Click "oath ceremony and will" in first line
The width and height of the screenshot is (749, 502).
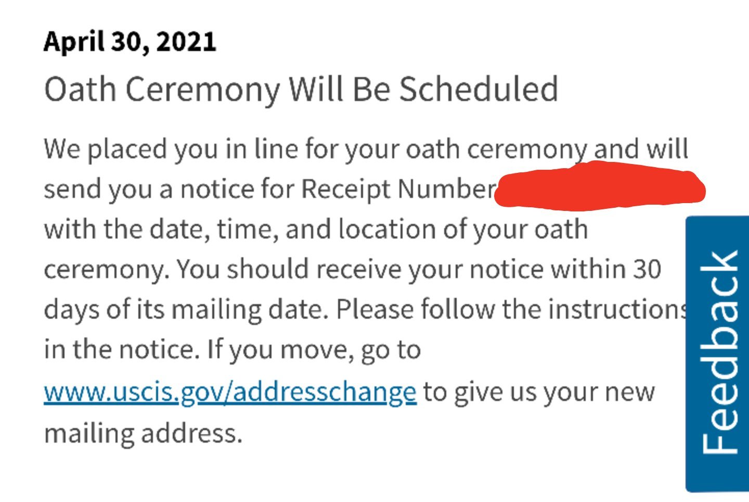tap(547, 149)
